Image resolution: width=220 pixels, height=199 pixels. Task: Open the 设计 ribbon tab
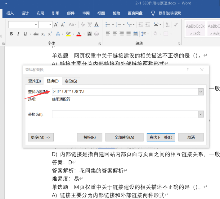click(x=25, y=13)
